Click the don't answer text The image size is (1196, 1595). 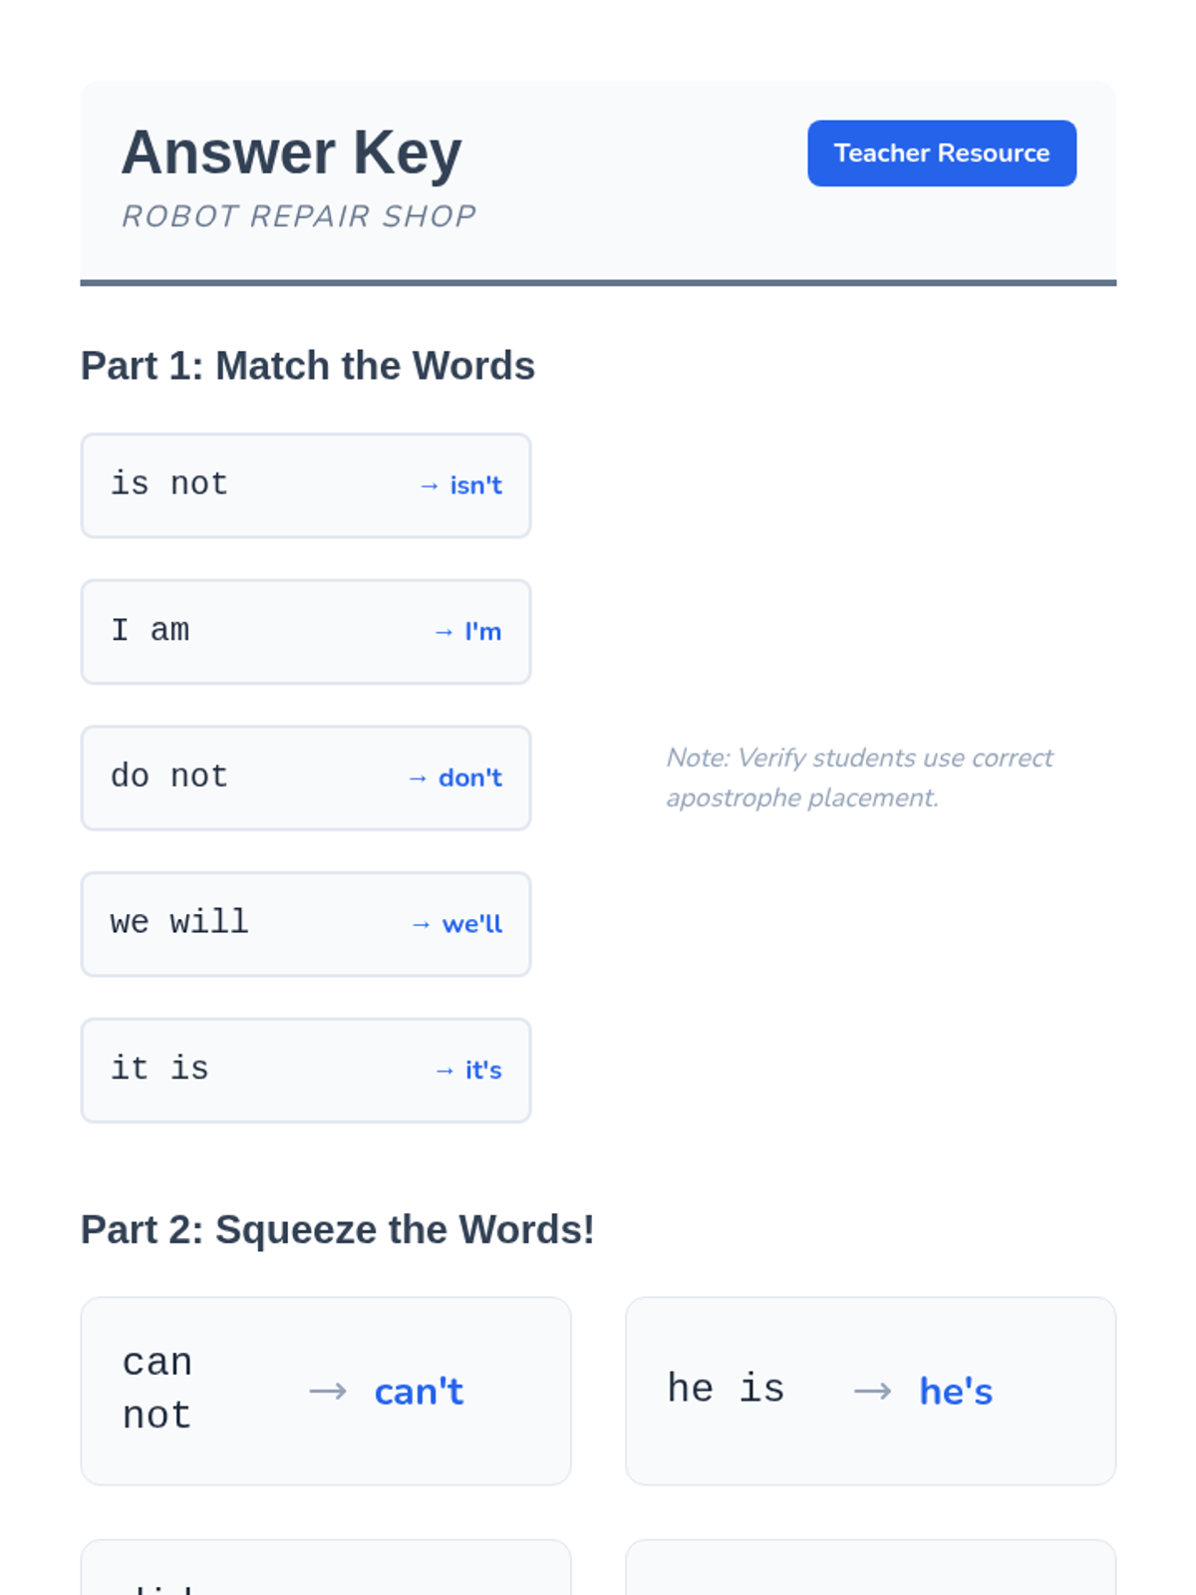pyautogui.click(x=470, y=778)
